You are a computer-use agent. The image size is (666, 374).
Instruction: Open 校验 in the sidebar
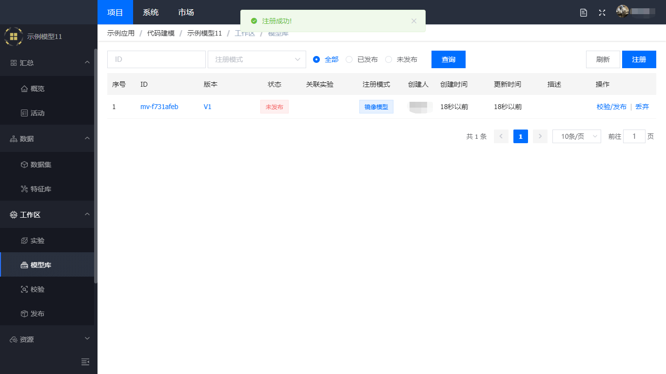(37, 289)
